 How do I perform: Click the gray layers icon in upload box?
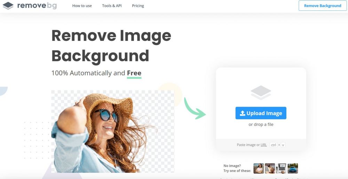pyautogui.click(x=261, y=92)
